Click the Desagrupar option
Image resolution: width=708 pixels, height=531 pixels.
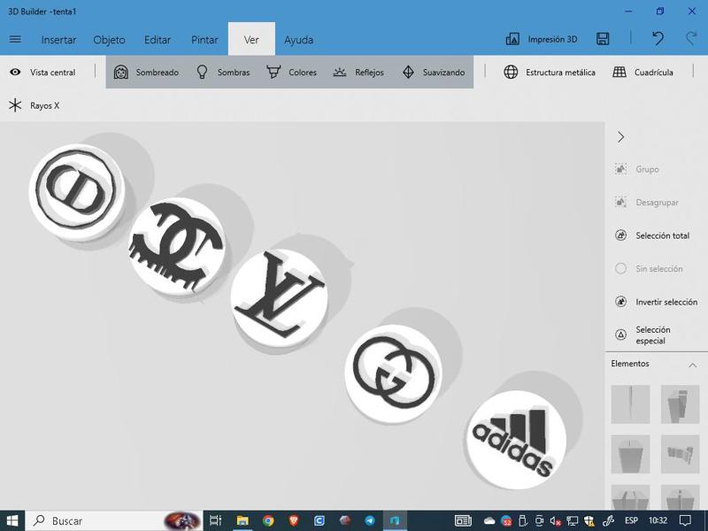pyautogui.click(x=647, y=203)
